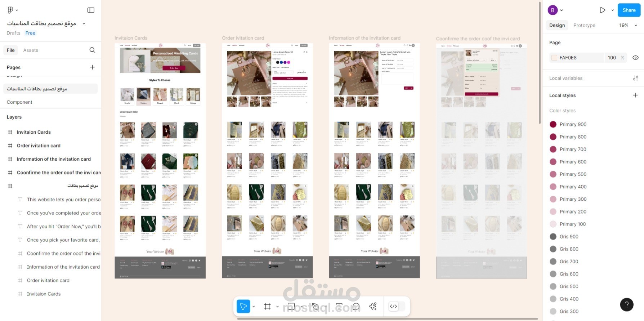Expand the file name dropdown chevron
The height and width of the screenshot is (321, 644).
[x=84, y=23]
